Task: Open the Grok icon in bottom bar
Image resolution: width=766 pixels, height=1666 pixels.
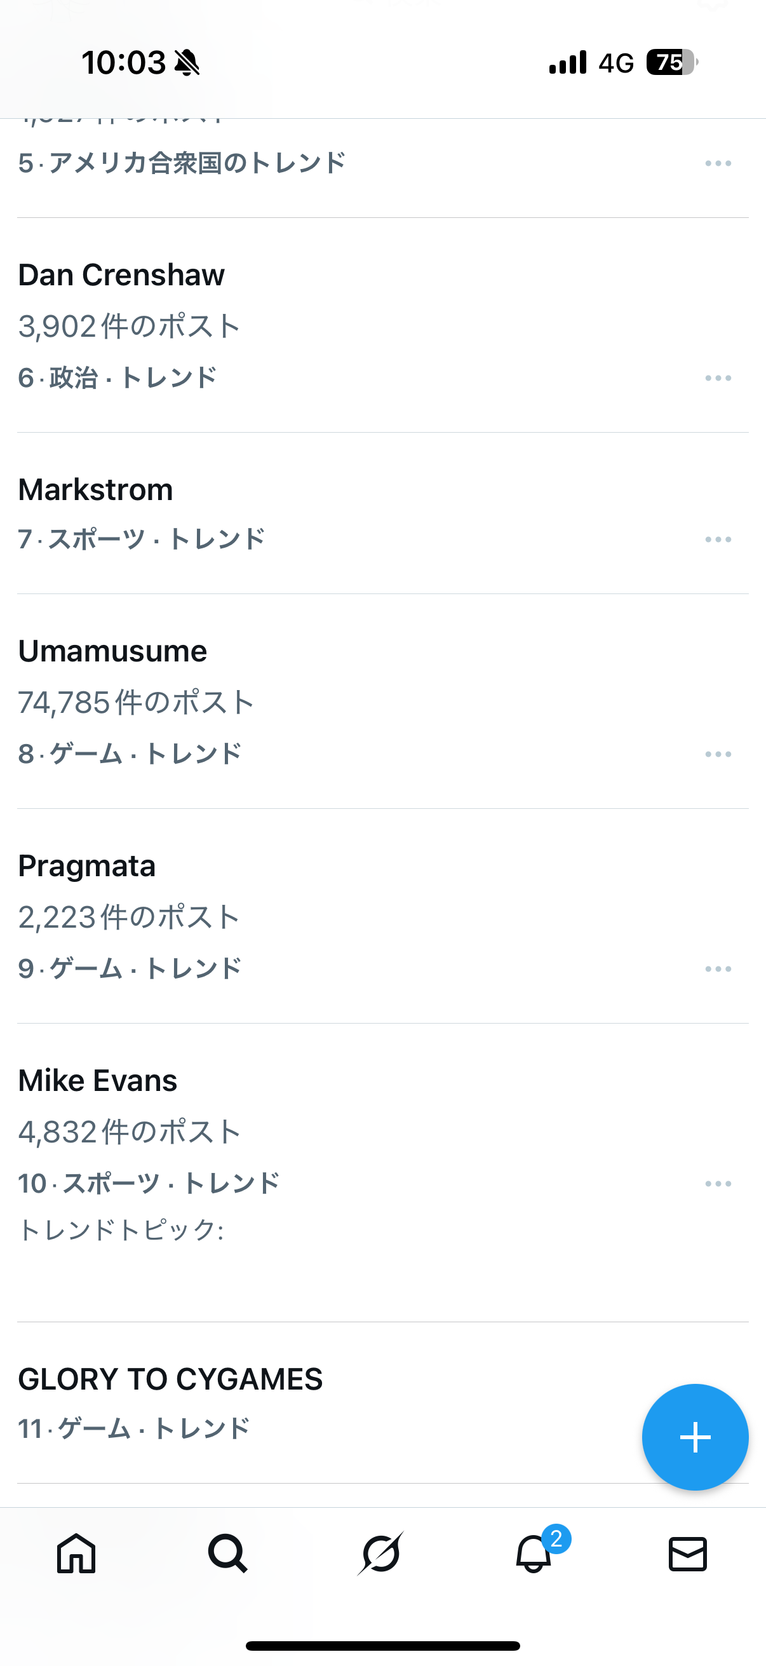Action: (x=380, y=1554)
